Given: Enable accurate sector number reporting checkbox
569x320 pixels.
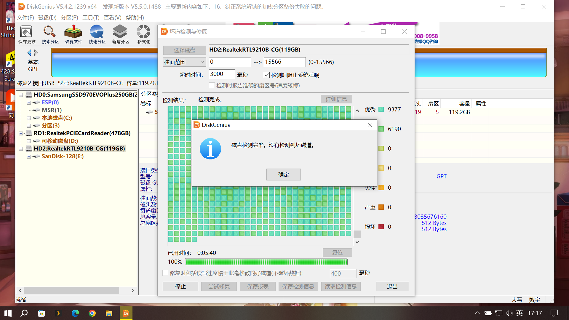Looking at the screenshot, I should tap(212, 86).
